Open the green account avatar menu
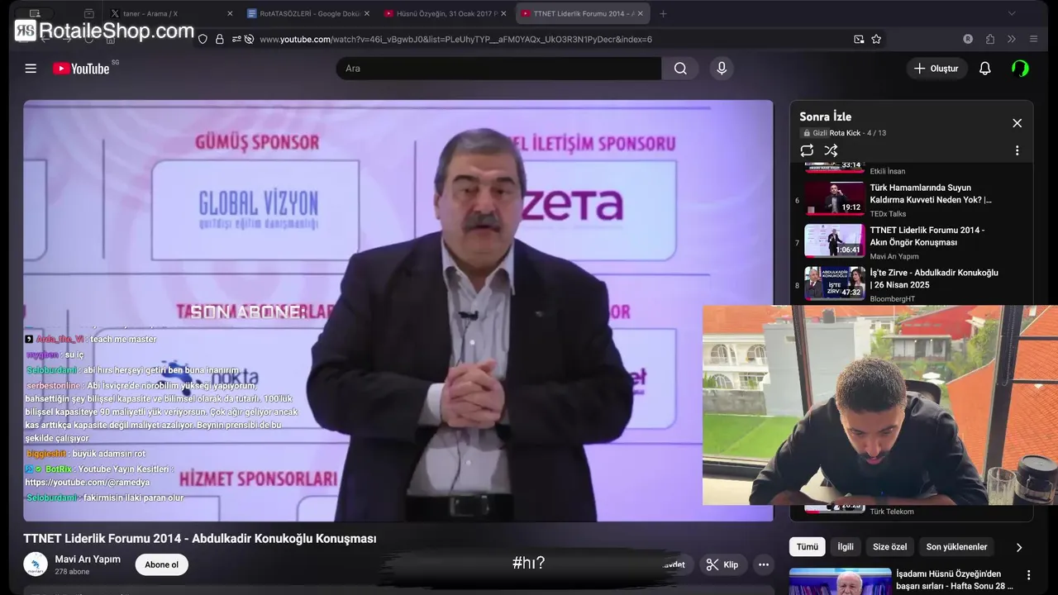This screenshot has width=1058, height=595. [1021, 69]
